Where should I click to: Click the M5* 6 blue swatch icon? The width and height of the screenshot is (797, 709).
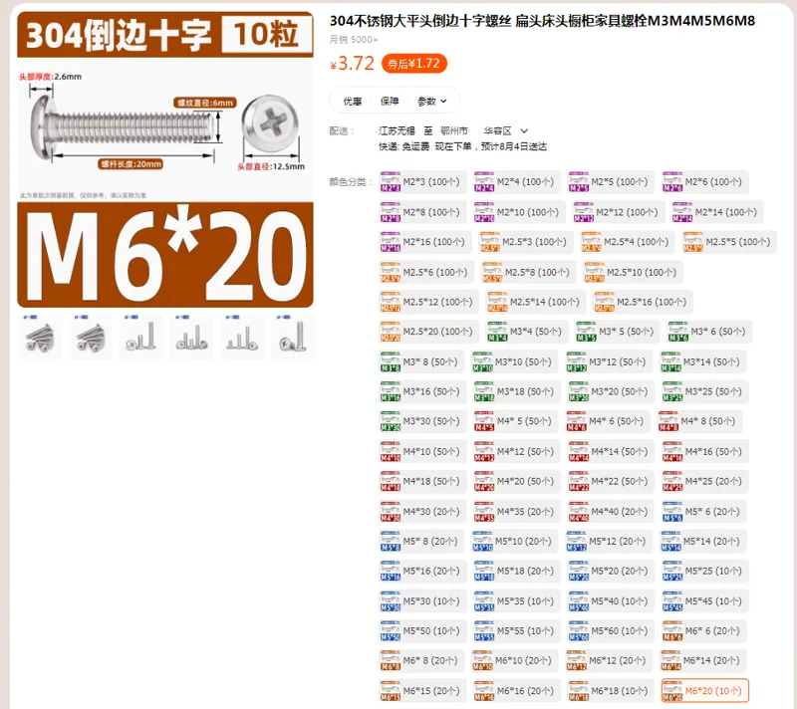point(672,512)
